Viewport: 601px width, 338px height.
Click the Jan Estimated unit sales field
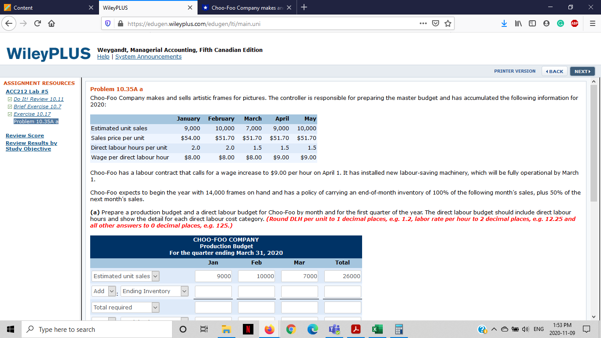[213, 276]
